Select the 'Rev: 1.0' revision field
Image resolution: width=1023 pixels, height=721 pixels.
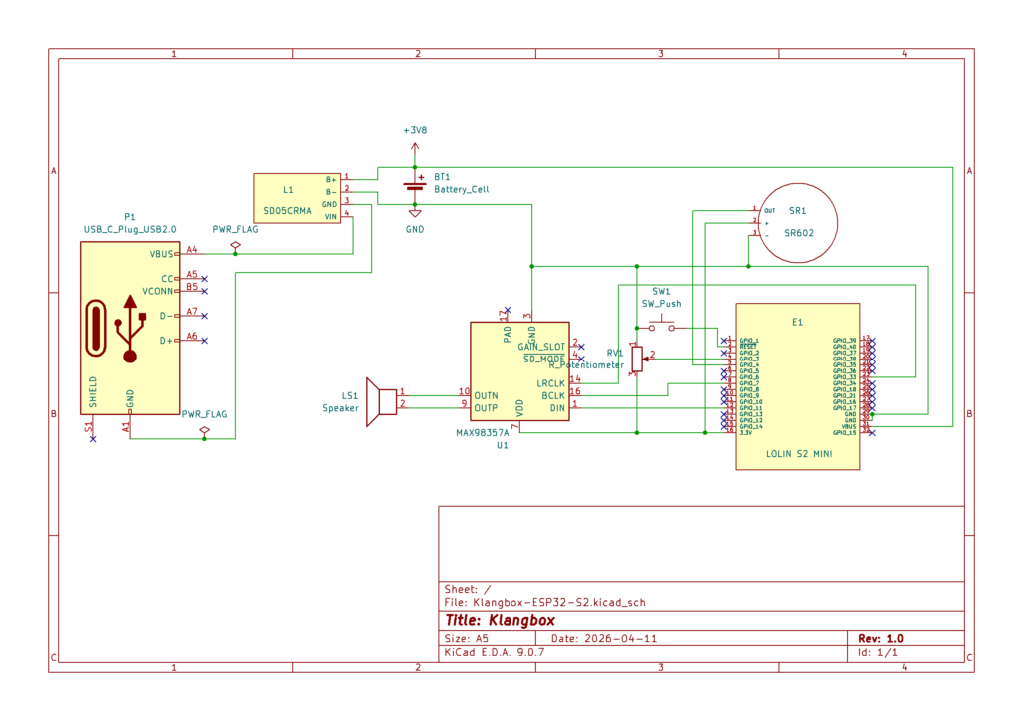tap(880, 638)
